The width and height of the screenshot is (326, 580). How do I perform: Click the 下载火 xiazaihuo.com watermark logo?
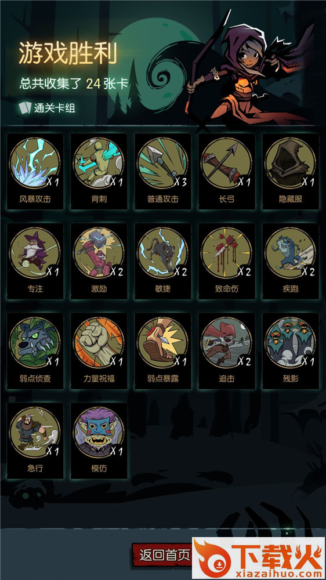tap(259, 558)
